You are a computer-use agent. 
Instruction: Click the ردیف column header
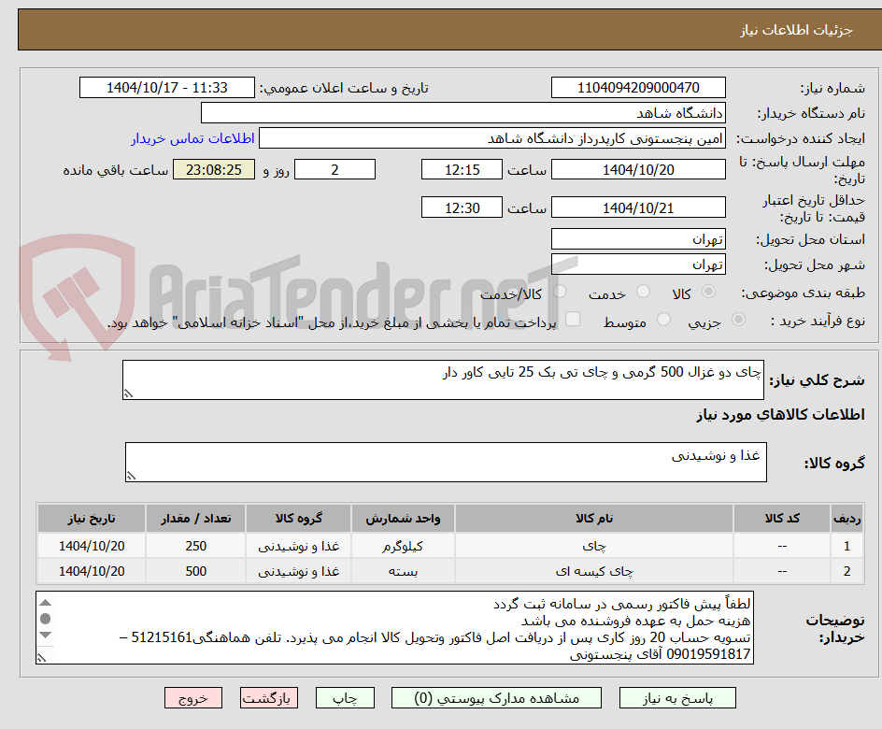pyautogui.click(x=847, y=518)
